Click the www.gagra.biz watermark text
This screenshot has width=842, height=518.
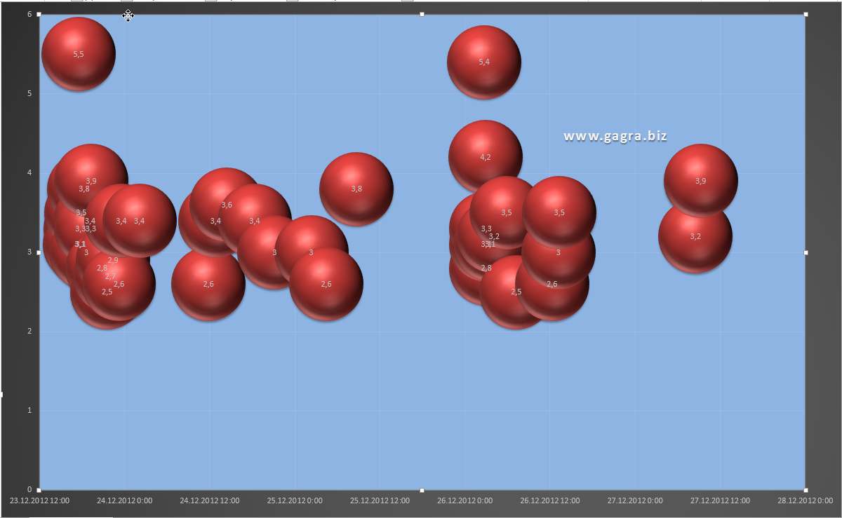[615, 136]
